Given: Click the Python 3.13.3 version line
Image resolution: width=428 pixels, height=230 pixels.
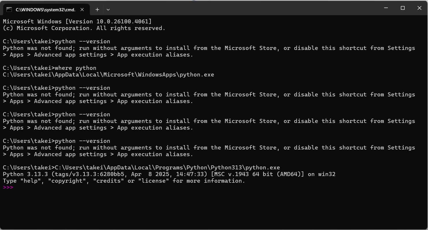Looking at the screenshot, I should click(x=169, y=174).
